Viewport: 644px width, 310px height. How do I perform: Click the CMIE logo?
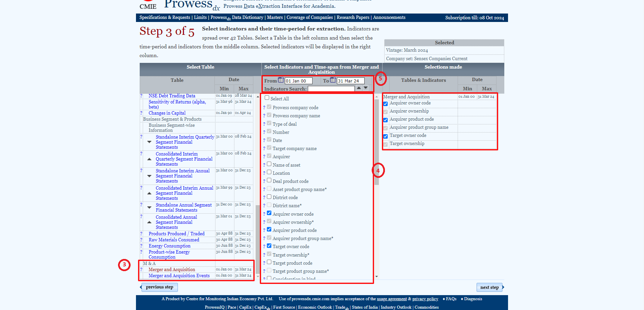click(148, 5)
